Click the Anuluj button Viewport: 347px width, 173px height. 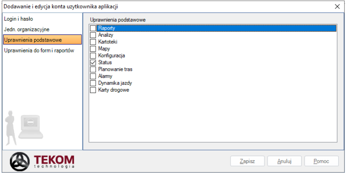(x=284, y=161)
